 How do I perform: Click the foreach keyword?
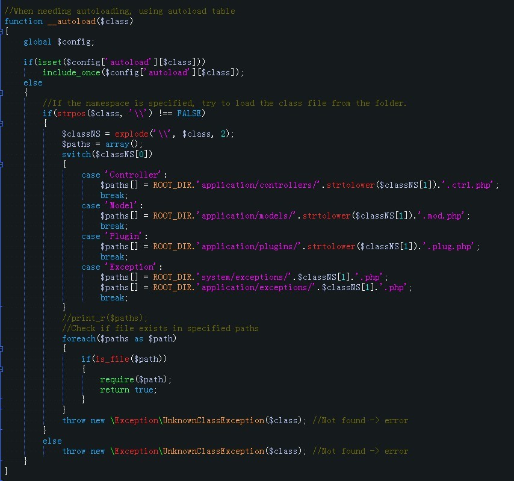point(79,338)
